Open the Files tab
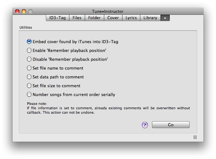 [x=77, y=18]
